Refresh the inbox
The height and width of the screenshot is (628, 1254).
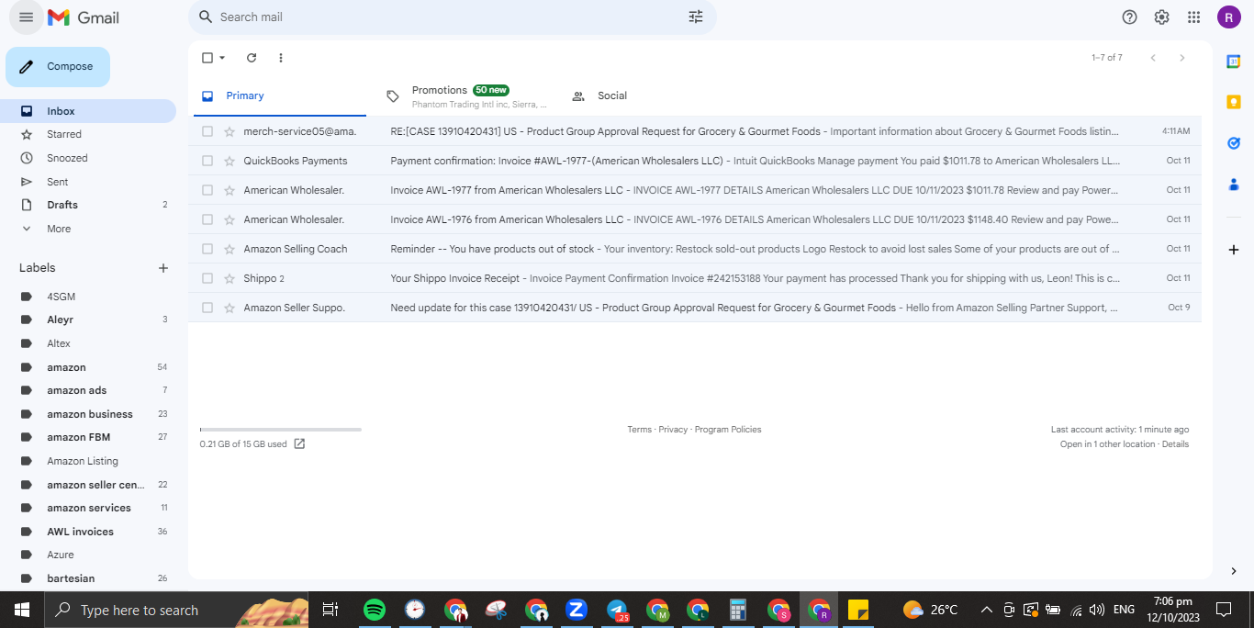point(252,58)
